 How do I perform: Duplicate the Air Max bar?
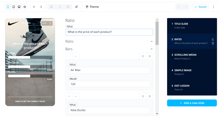[x=143, y=56]
